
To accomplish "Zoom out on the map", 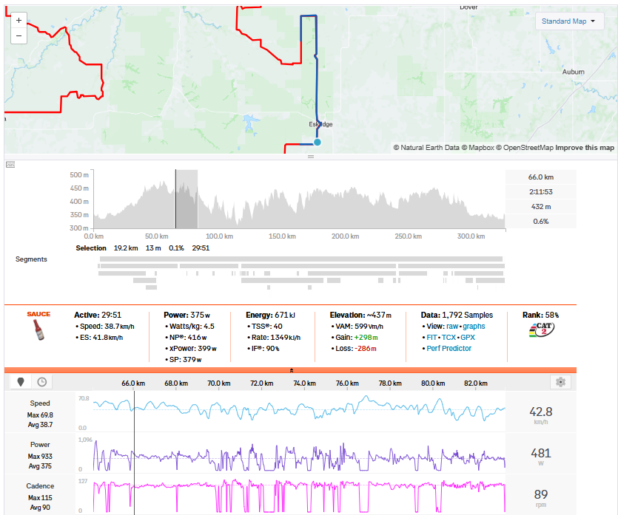I will coord(19,35).
